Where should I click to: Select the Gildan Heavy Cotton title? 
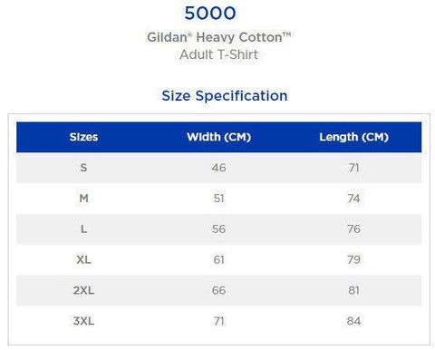[x=219, y=37]
